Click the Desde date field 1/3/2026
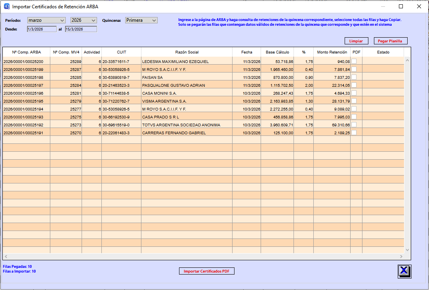The width and height of the screenshot is (429, 290). 42,29
